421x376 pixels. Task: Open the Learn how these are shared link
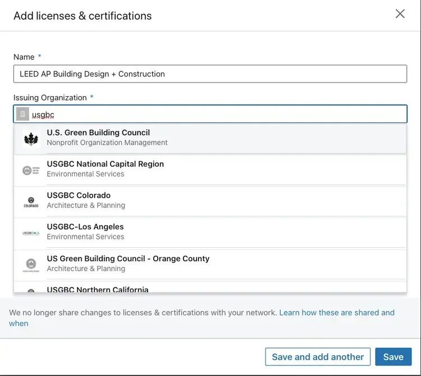pos(202,318)
